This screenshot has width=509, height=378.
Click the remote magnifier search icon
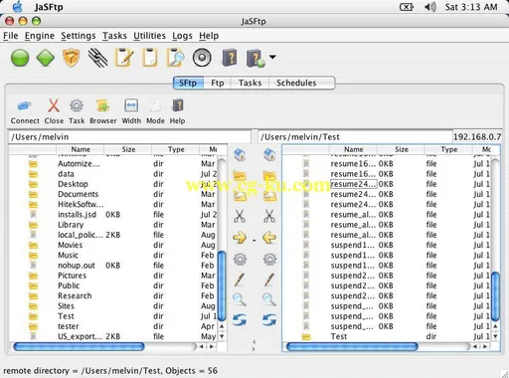click(x=269, y=299)
